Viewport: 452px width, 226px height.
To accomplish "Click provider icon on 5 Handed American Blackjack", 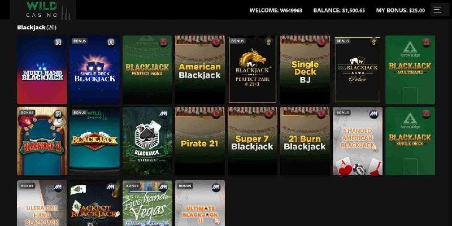I will [x=374, y=114].
